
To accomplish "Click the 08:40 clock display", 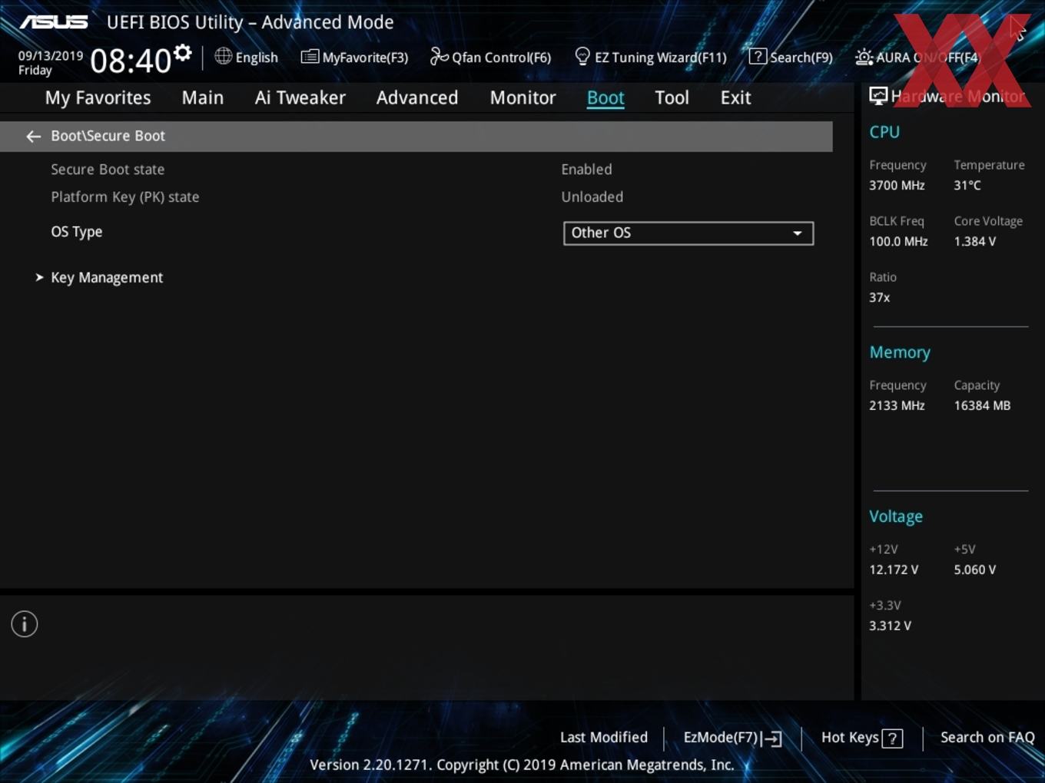I will tap(131, 61).
